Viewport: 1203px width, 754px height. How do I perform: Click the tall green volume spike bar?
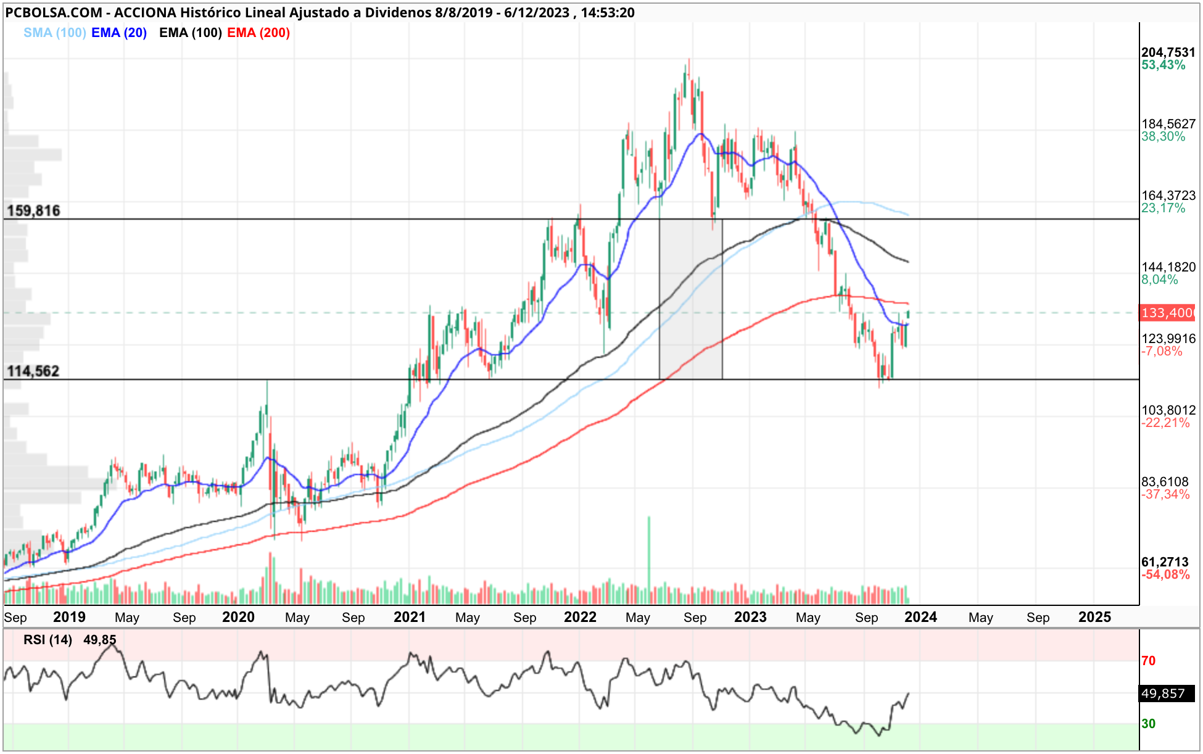coord(648,560)
